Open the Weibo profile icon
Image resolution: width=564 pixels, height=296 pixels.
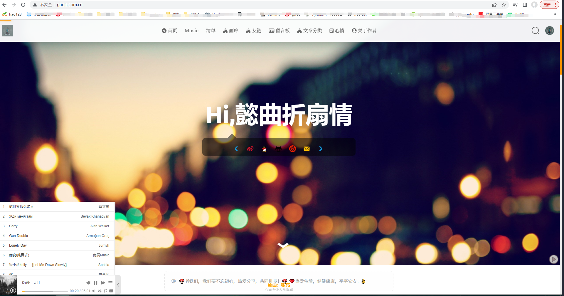coord(250,149)
